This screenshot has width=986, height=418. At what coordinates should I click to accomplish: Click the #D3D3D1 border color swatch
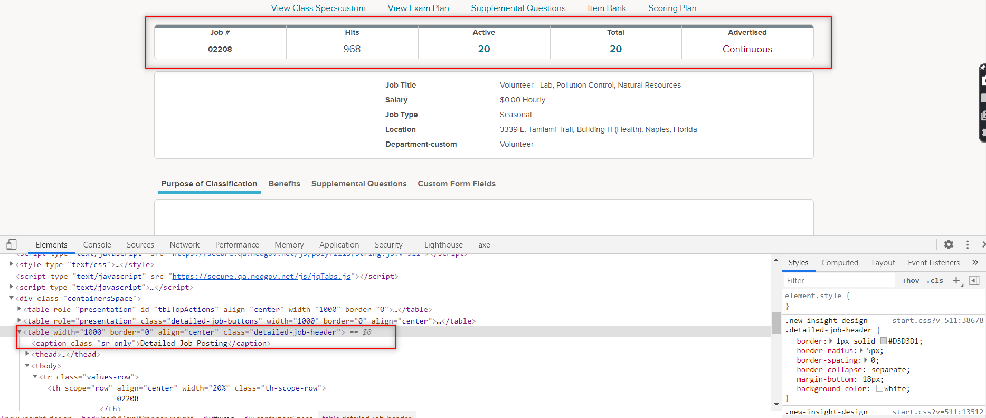(883, 341)
